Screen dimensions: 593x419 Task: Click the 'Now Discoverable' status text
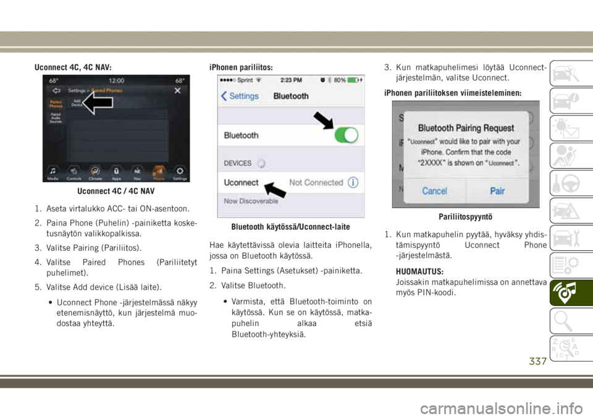click(x=251, y=201)
